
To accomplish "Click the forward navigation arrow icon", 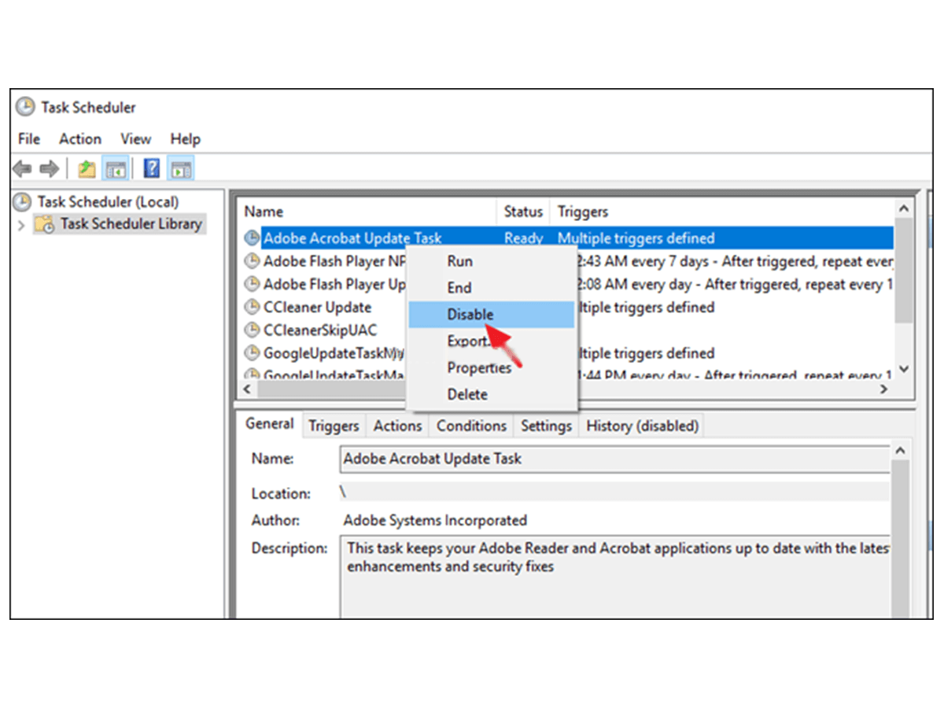I will 49,168.
